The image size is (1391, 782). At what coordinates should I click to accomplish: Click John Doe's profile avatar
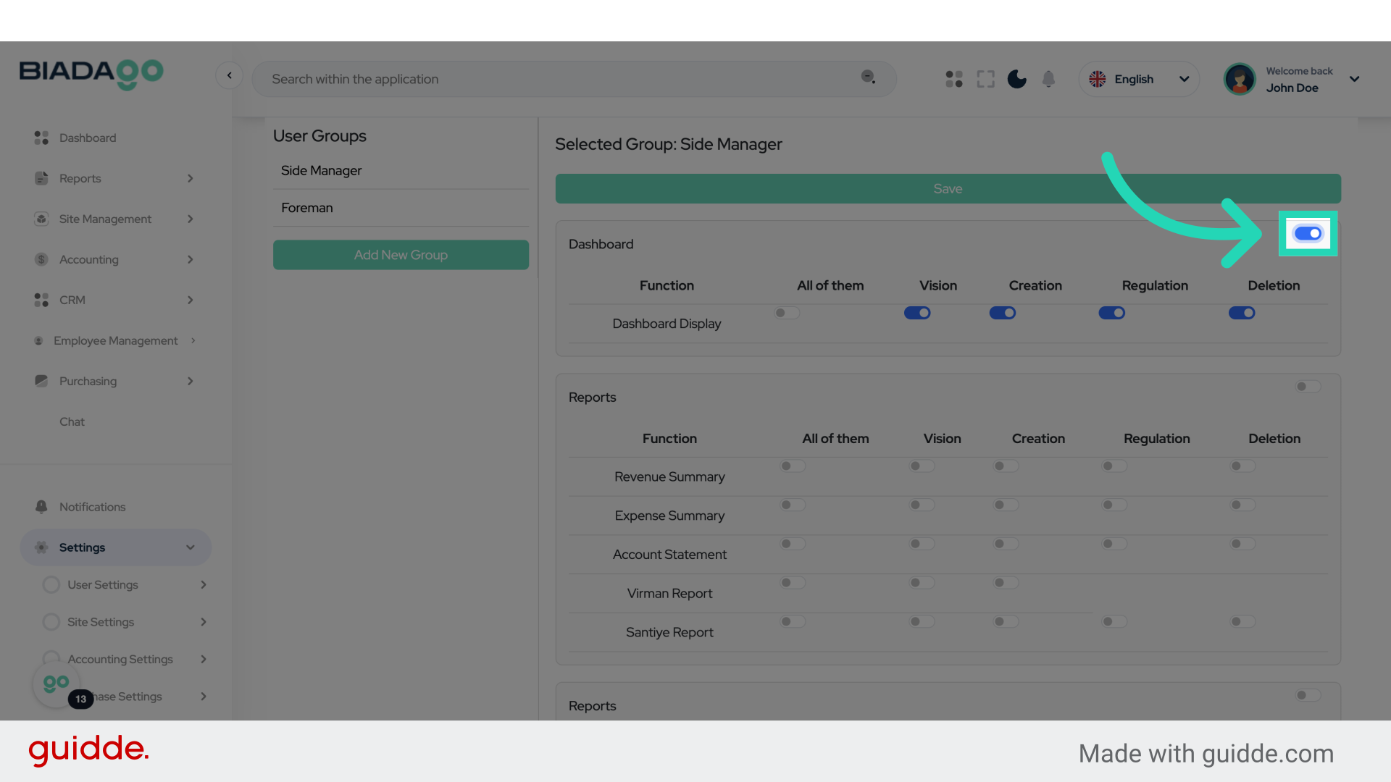coord(1240,79)
